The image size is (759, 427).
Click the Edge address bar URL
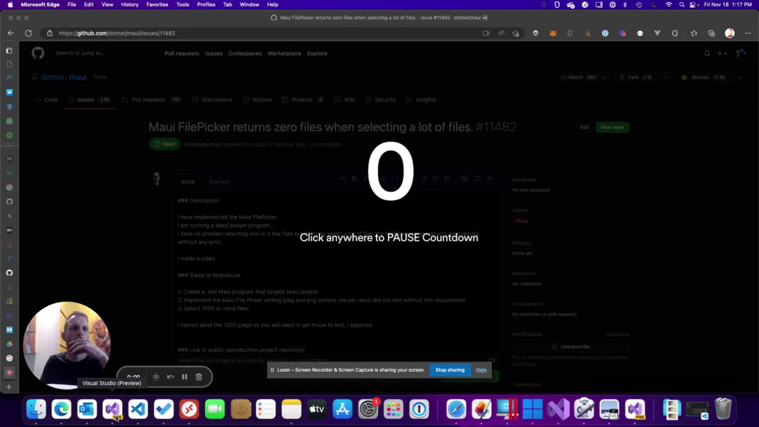tap(117, 33)
